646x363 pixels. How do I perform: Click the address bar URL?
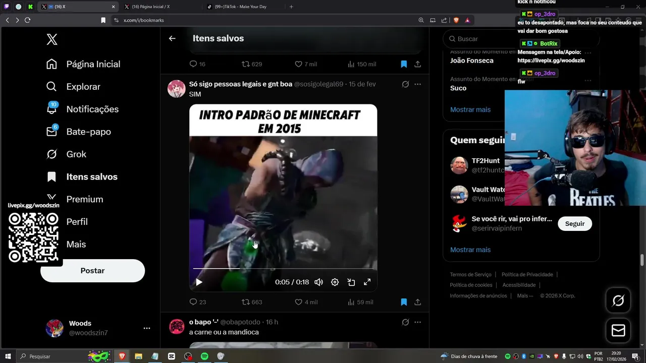click(144, 20)
